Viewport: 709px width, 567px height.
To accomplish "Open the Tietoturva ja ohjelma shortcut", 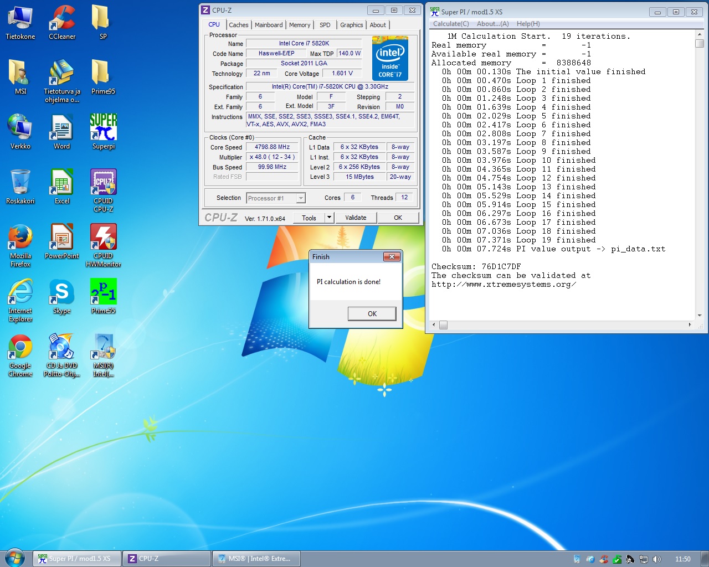I will [x=62, y=81].
